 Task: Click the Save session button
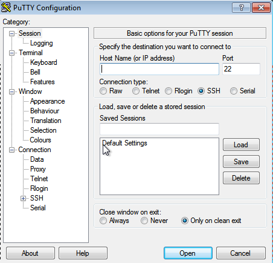coord(241,161)
